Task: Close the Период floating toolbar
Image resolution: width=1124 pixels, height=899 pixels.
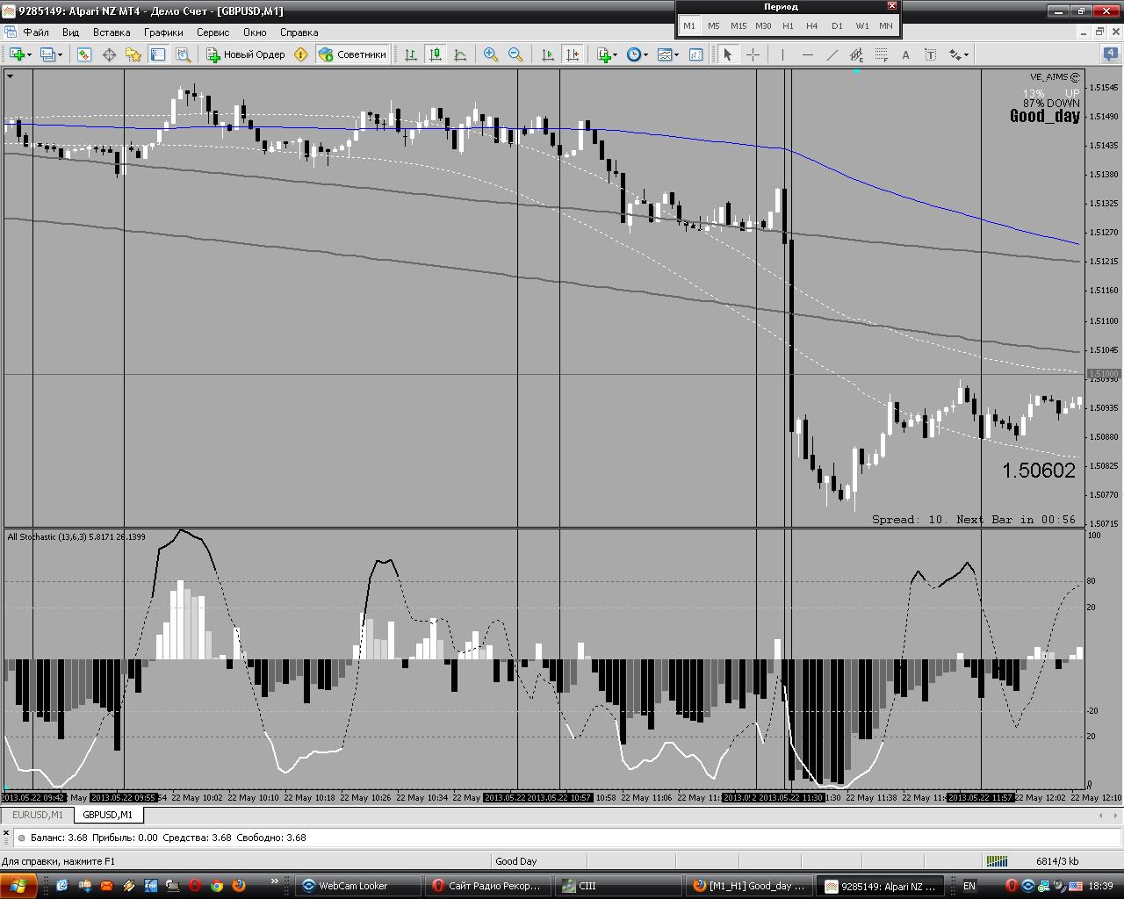Action: click(892, 6)
